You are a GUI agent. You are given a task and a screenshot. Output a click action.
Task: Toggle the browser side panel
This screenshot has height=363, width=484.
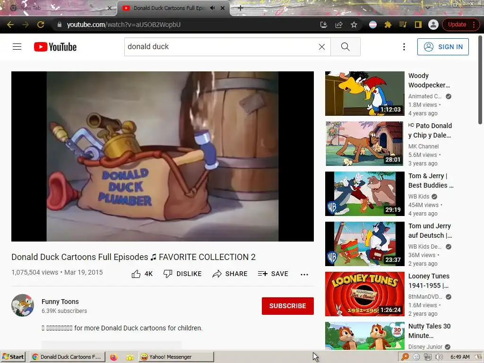point(418,25)
